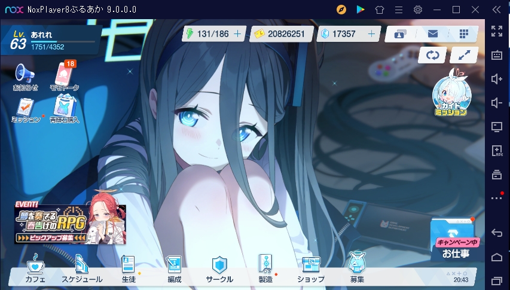Screen dimensions: 510x290
Task: Click the gem count 17357
Action: click(x=344, y=34)
